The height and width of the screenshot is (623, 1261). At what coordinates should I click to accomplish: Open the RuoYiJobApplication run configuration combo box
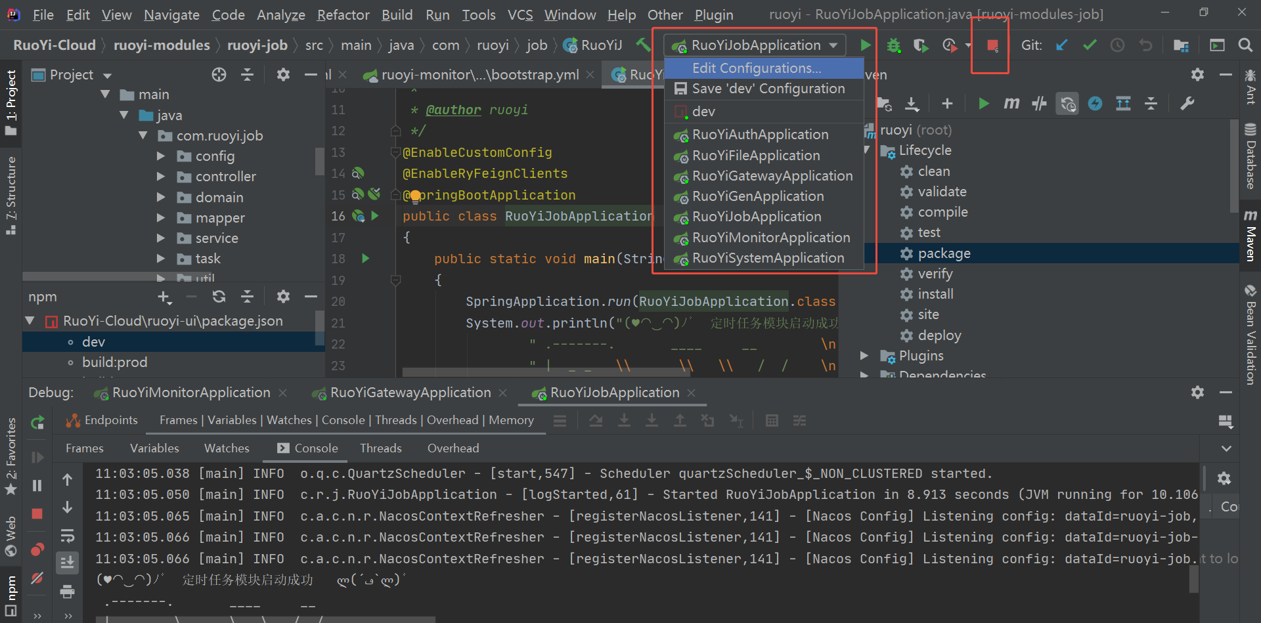click(x=755, y=45)
